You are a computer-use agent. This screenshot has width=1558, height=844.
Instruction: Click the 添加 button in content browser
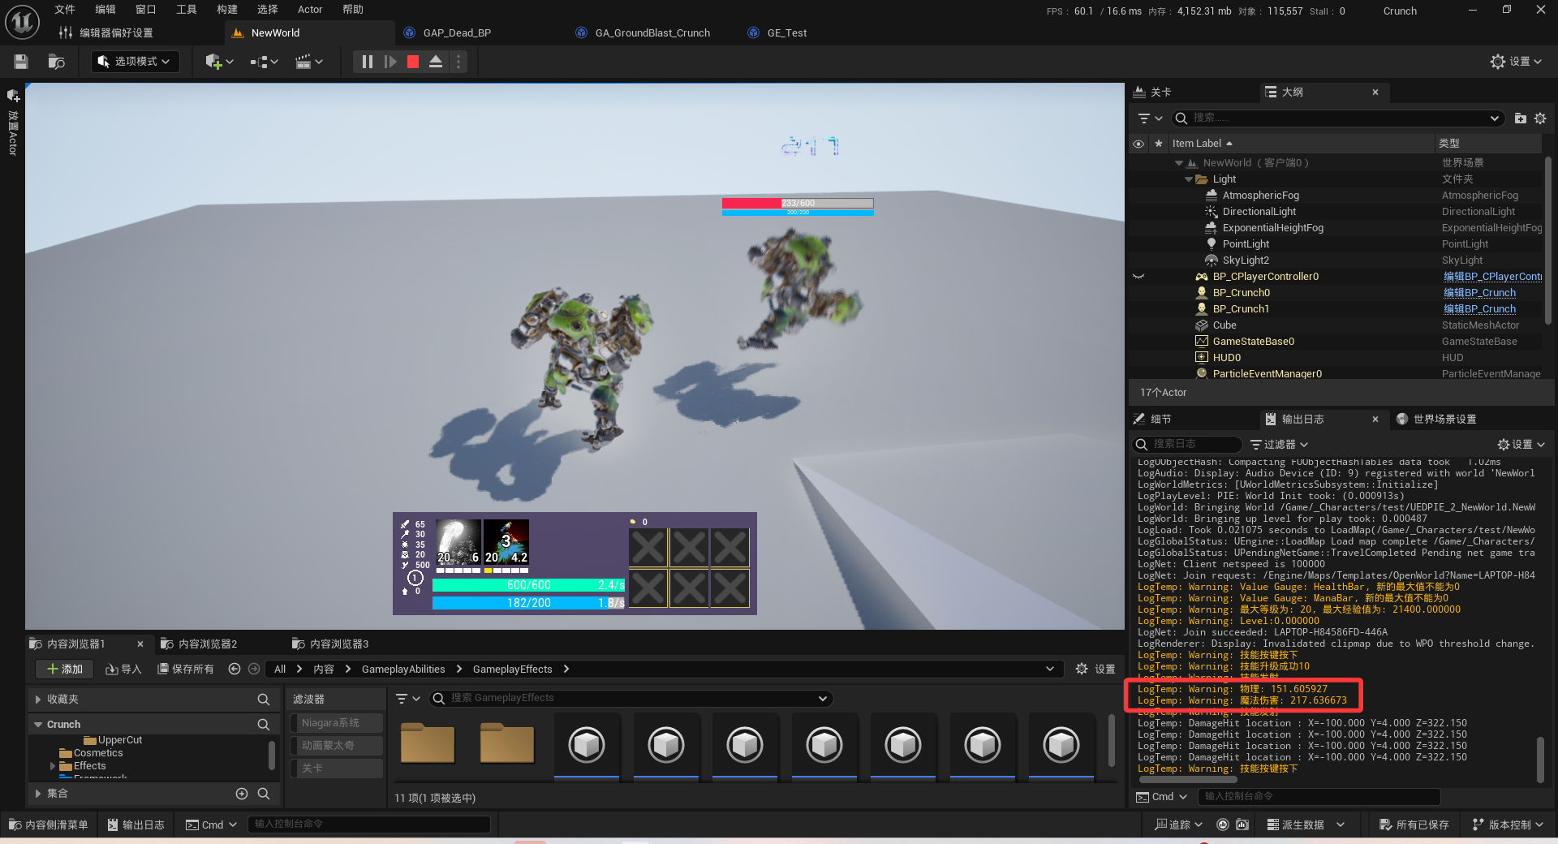click(65, 669)
